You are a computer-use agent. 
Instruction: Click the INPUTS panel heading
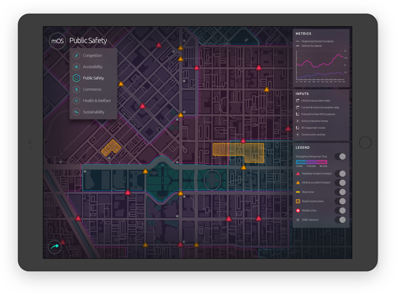[x=302, y=94]
